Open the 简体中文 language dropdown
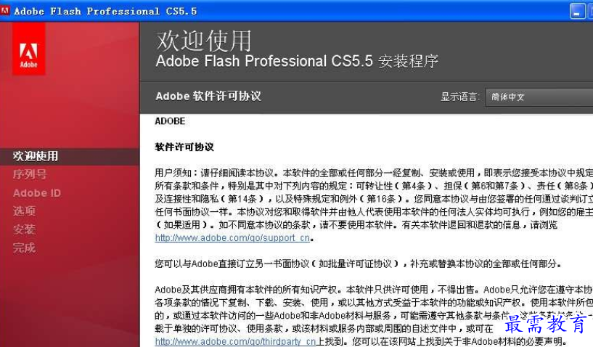 (x=539, y=97)
